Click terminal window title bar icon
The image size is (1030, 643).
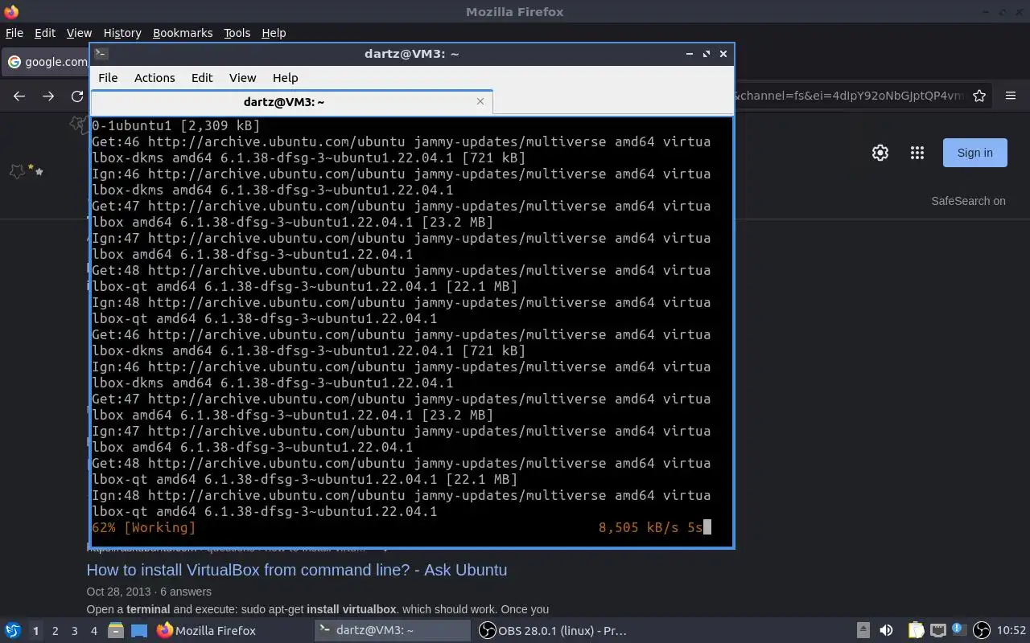101,54
